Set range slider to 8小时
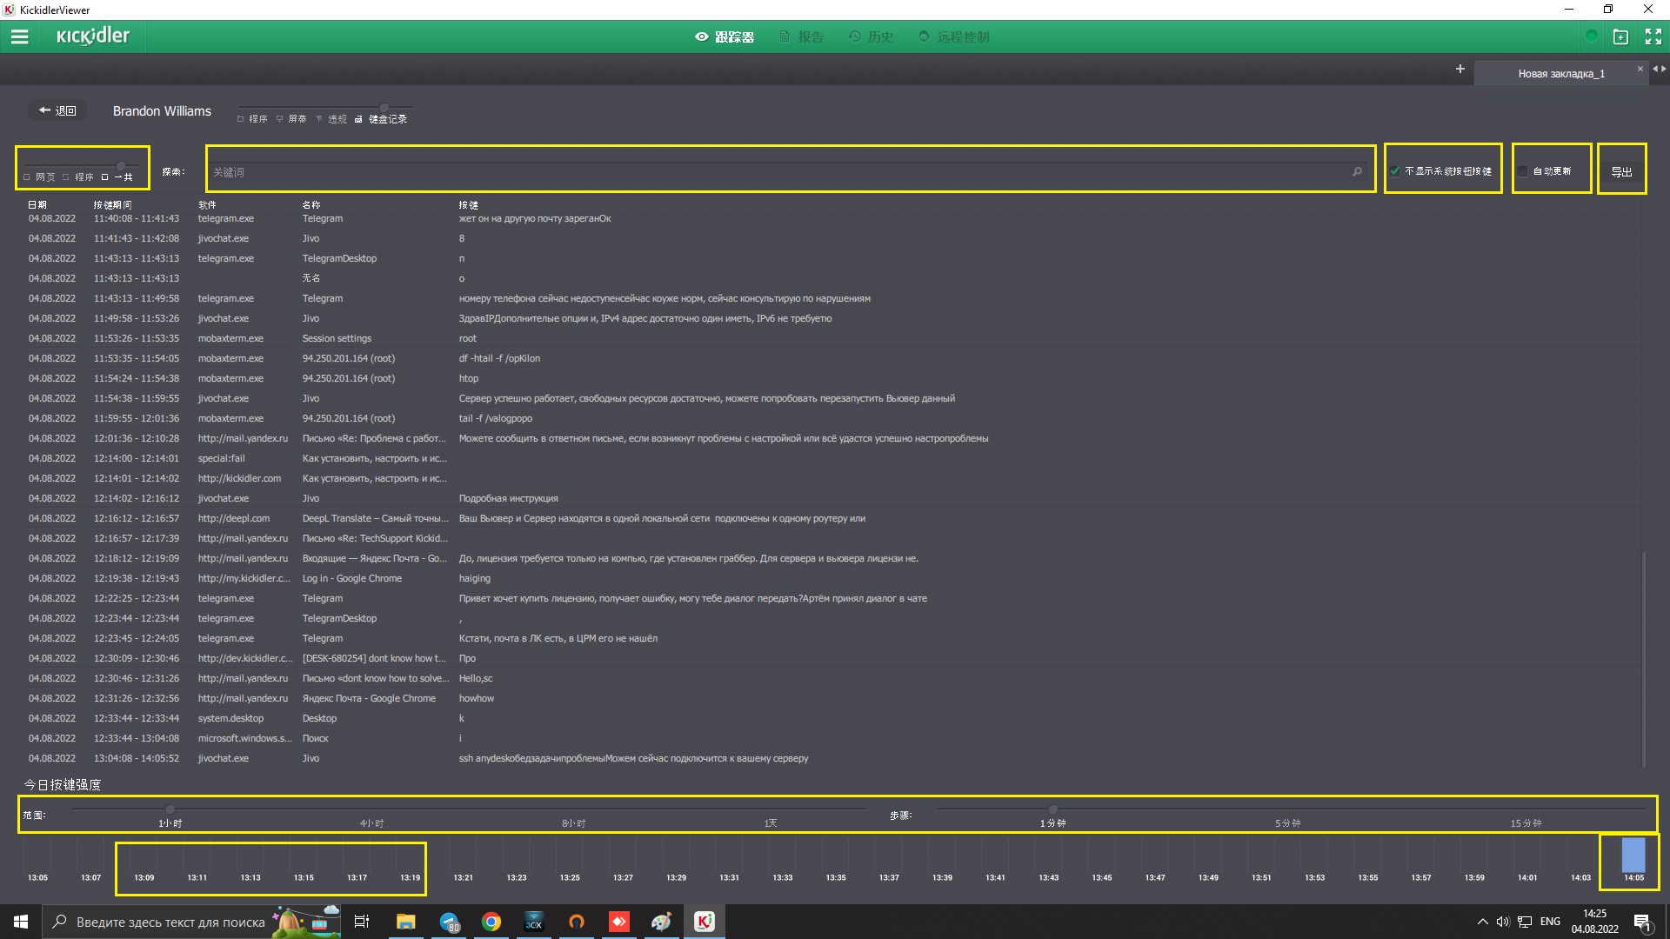This screenshot has width=1670, height=939. 574,823
